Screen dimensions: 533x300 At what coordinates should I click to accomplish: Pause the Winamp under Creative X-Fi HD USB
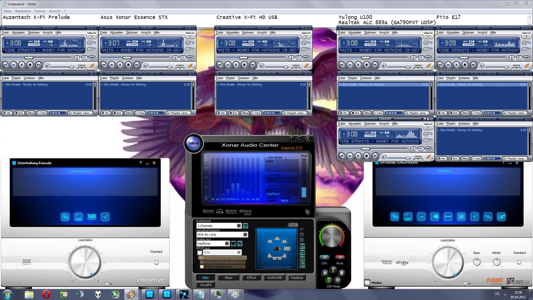pos(236,65)
